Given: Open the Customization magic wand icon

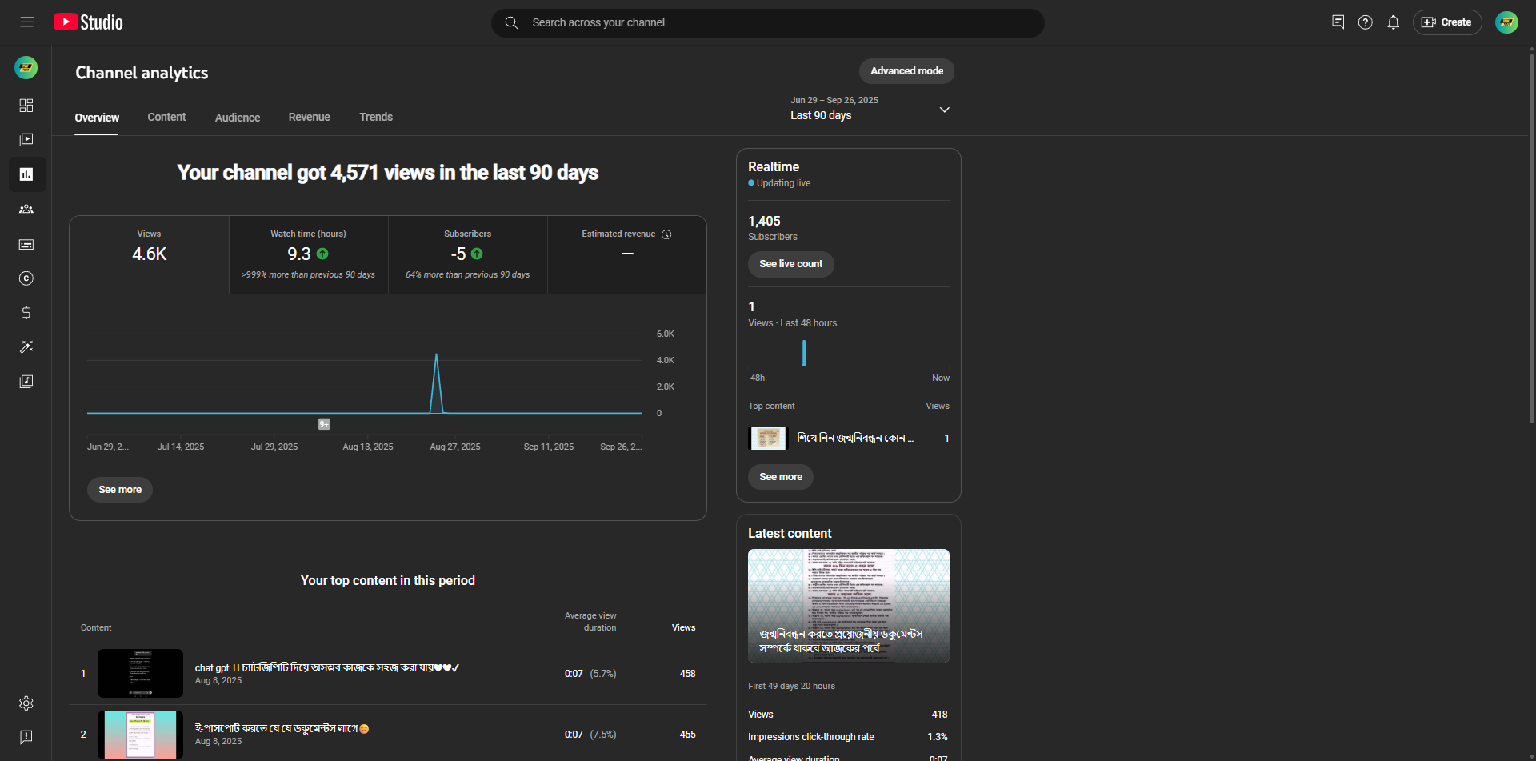Looking at the screenshot, I should pos(26,347).
